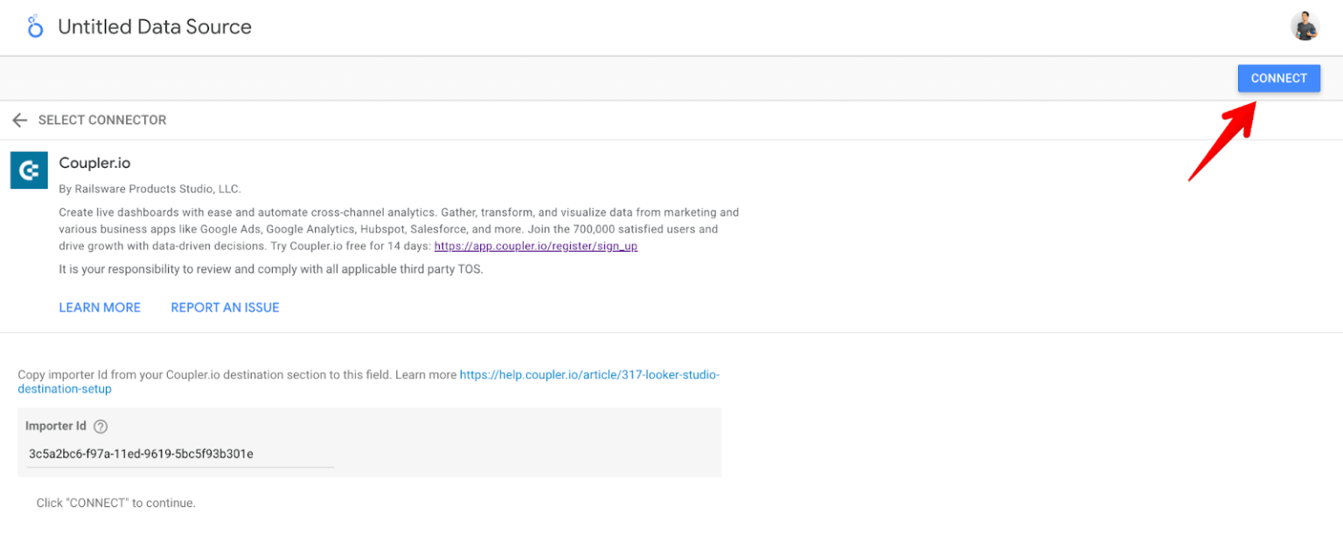Click the Looker Studio logo icon
Image resolution: width=1343 pixels, height=548 pixels.
pos(35,26)
